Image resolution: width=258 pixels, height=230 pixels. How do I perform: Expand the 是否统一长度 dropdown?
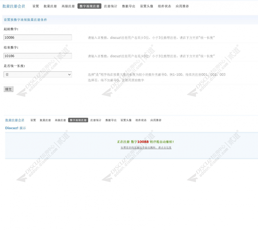pos(38,74)
